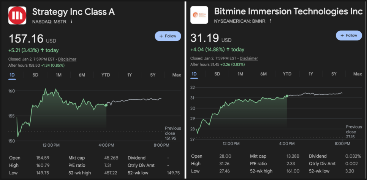This screenshot has height=180, width=367.
Task: Click the Strategy Inc red logo icon
Action: pyautogui.click(x=17, y=16)
